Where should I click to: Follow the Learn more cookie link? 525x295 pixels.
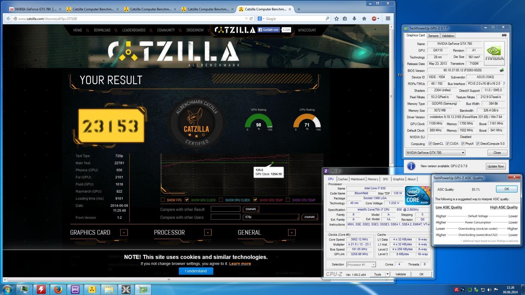click(x=240, y=264)
